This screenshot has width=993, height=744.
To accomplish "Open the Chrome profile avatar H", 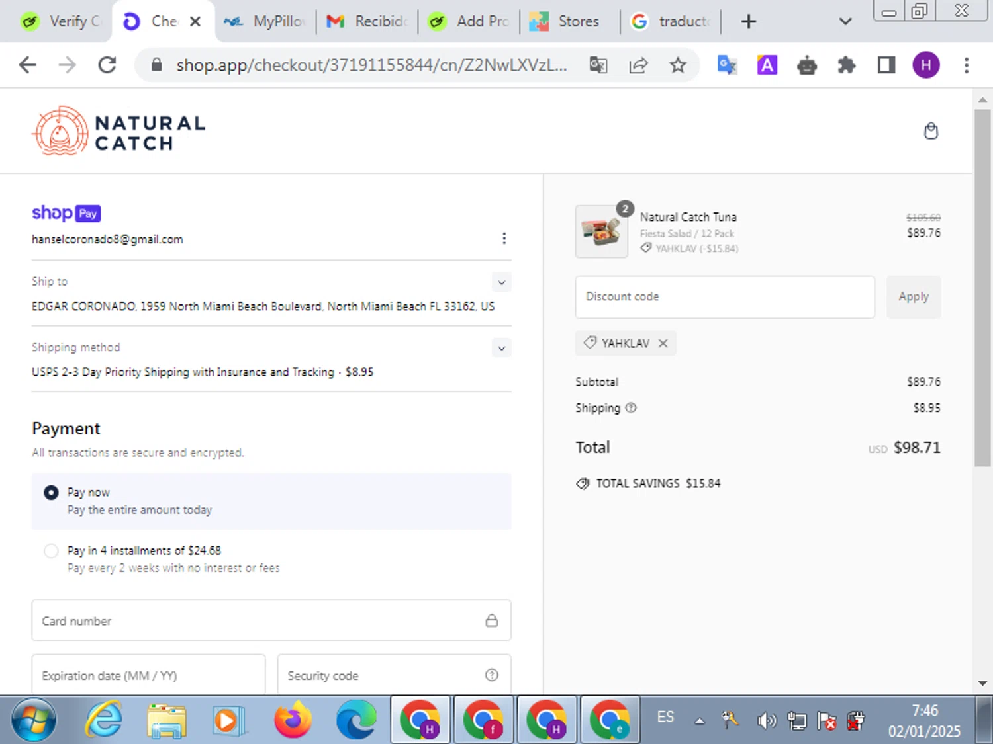I will tap(925, 65).
